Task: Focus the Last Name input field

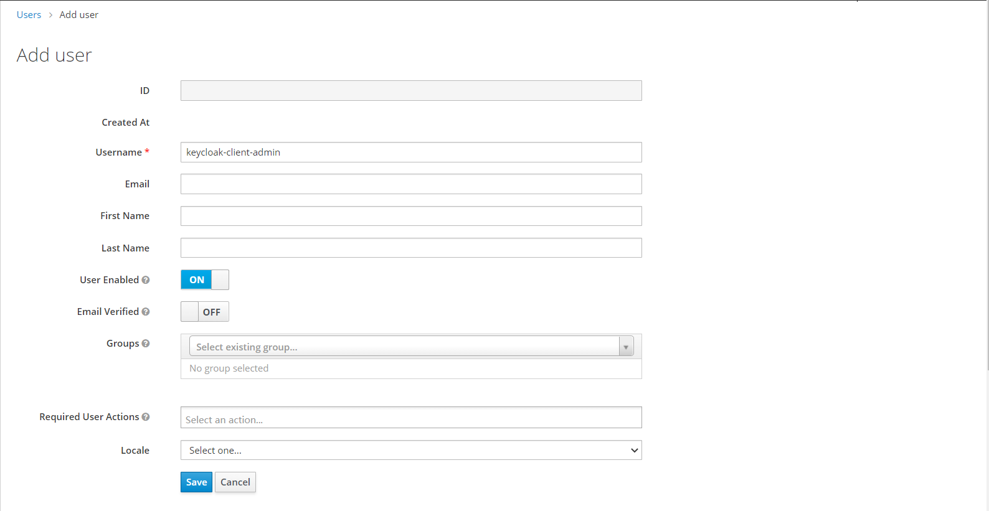Action: [411, 248]
